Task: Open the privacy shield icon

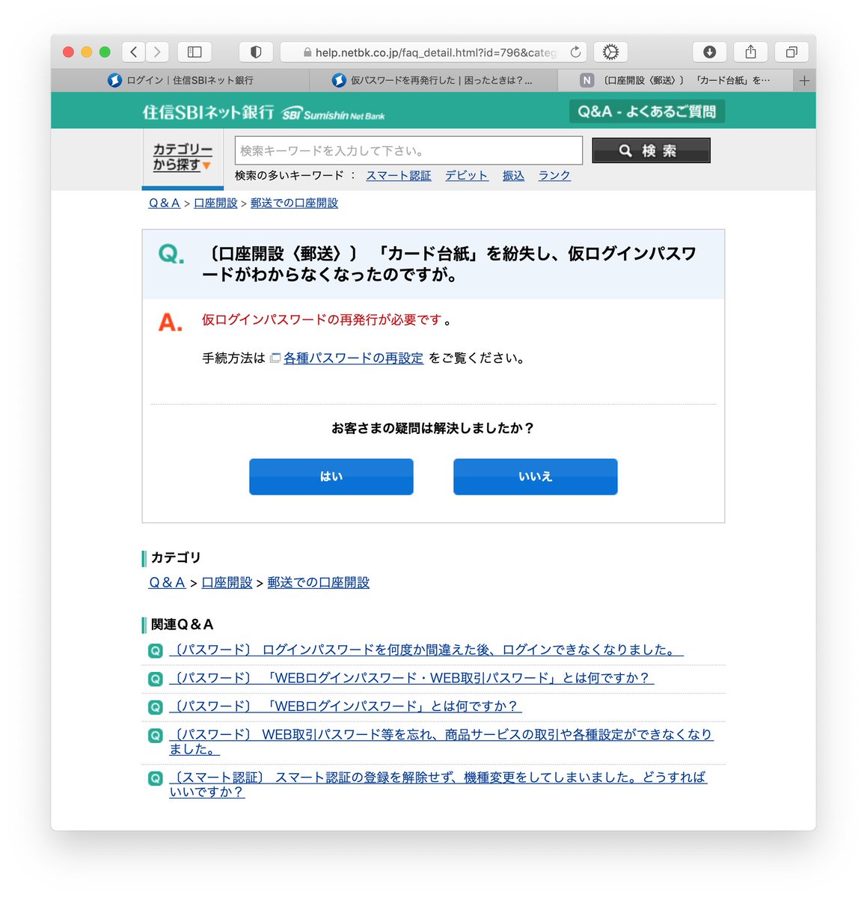Action: click(256, 52)
